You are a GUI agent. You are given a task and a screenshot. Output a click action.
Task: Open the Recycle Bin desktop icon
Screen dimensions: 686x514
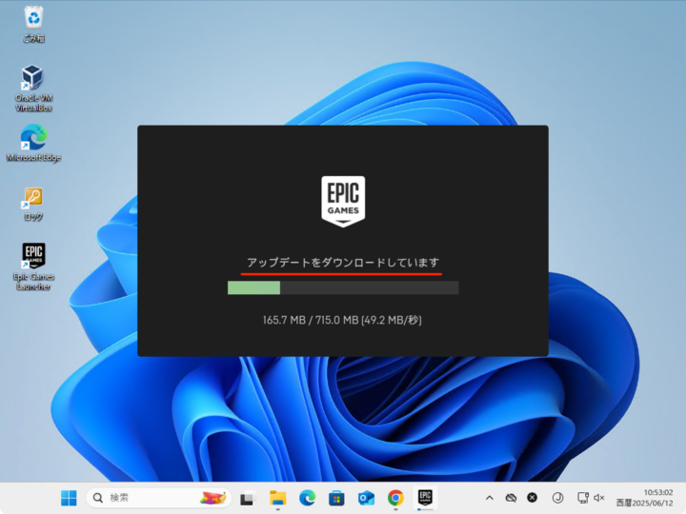click(33, 24)
